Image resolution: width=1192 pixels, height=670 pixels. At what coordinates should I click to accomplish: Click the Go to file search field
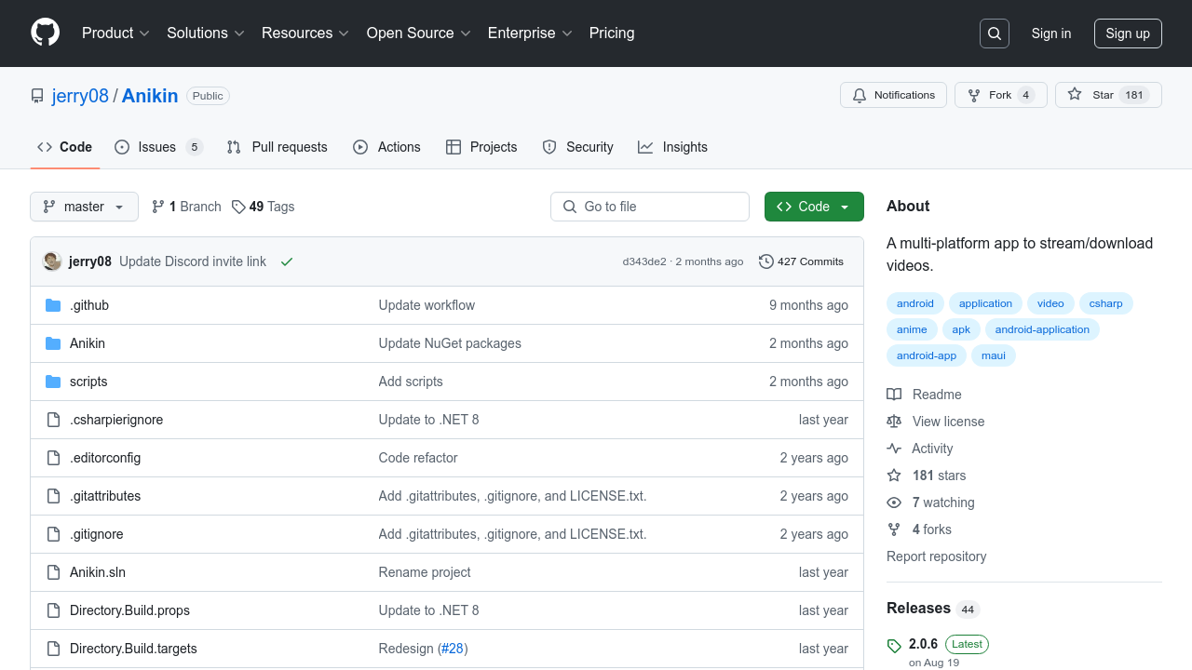point(650,207)
